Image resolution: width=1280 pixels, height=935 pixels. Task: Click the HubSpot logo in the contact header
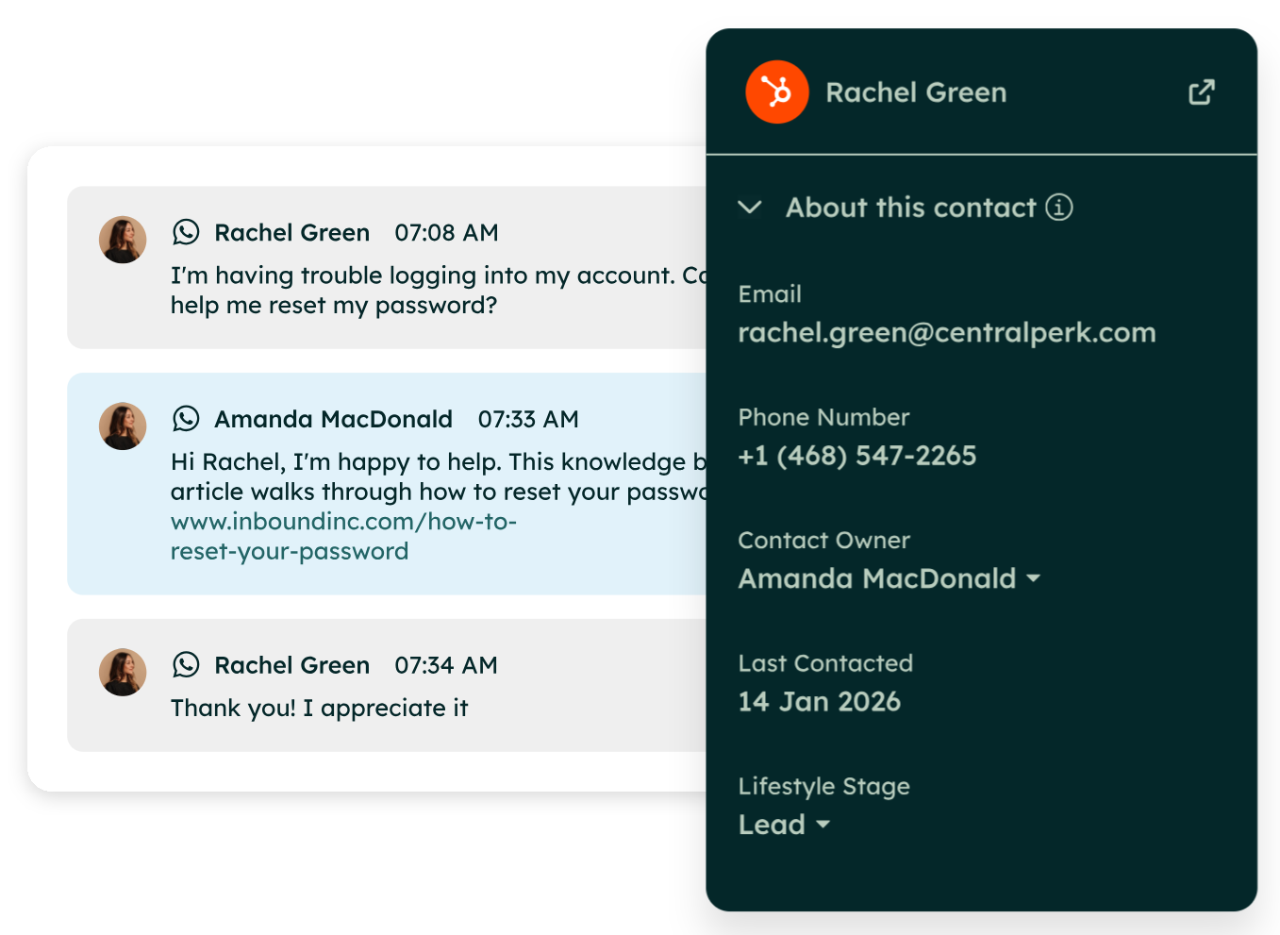[776, 92]
